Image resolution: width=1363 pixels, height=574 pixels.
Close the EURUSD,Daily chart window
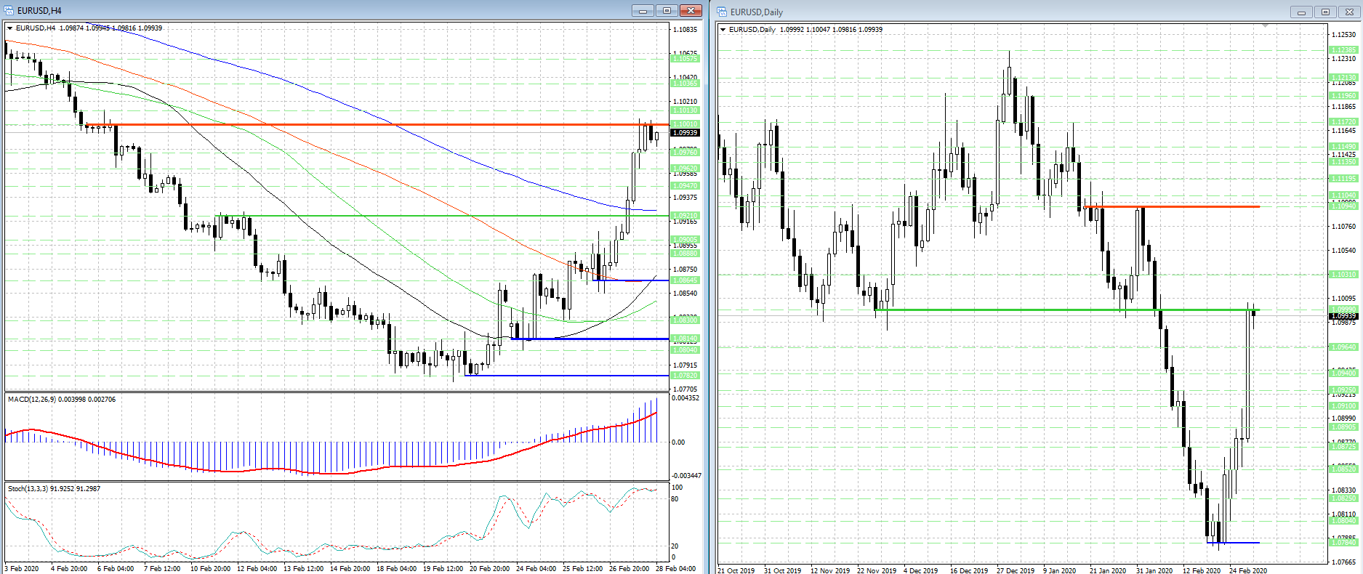point(1349,12)
